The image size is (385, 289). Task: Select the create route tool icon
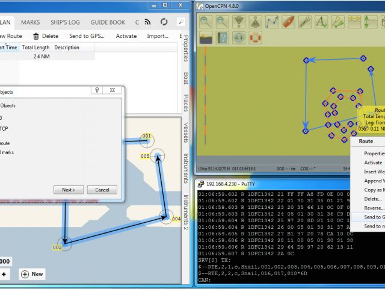point(272,22)
